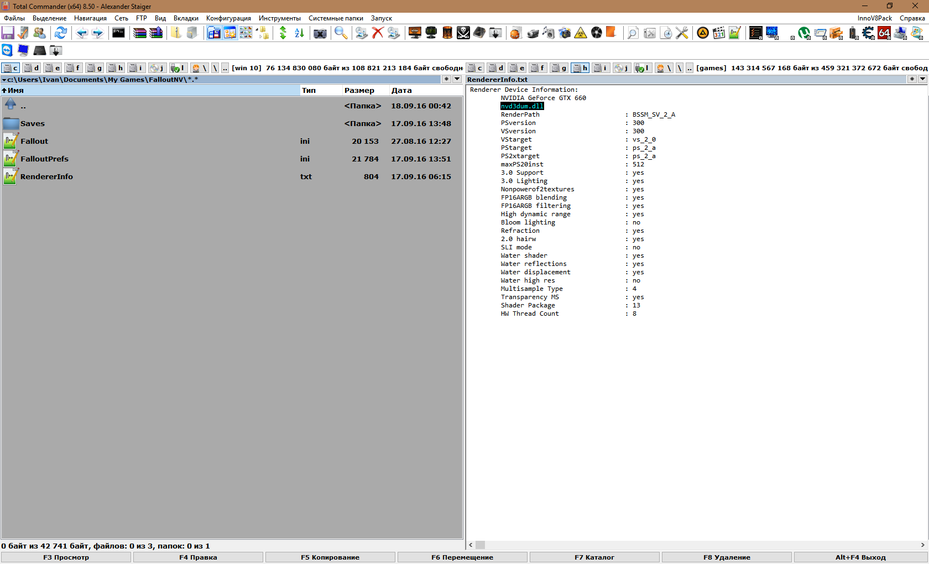Click the yellow biohazard warning icon
The image size is (929, 564).
point(581,33)
